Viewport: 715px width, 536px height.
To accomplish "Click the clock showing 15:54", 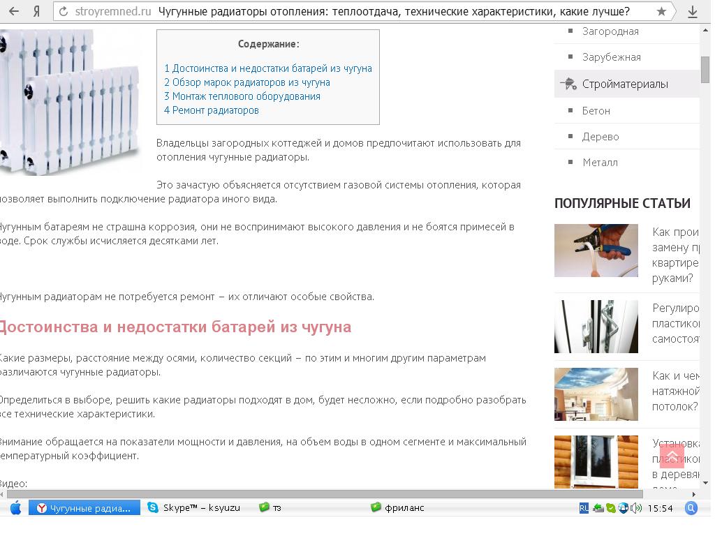I will (661, 508).
